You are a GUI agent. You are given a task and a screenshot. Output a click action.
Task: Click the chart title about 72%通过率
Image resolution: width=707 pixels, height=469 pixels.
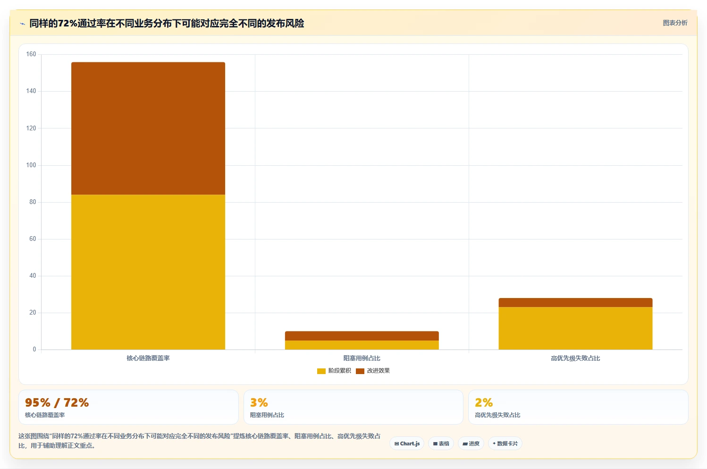[167, 23]
